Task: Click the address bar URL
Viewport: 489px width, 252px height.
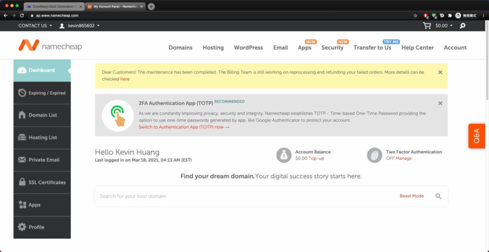Action: (x=57, y=15)
